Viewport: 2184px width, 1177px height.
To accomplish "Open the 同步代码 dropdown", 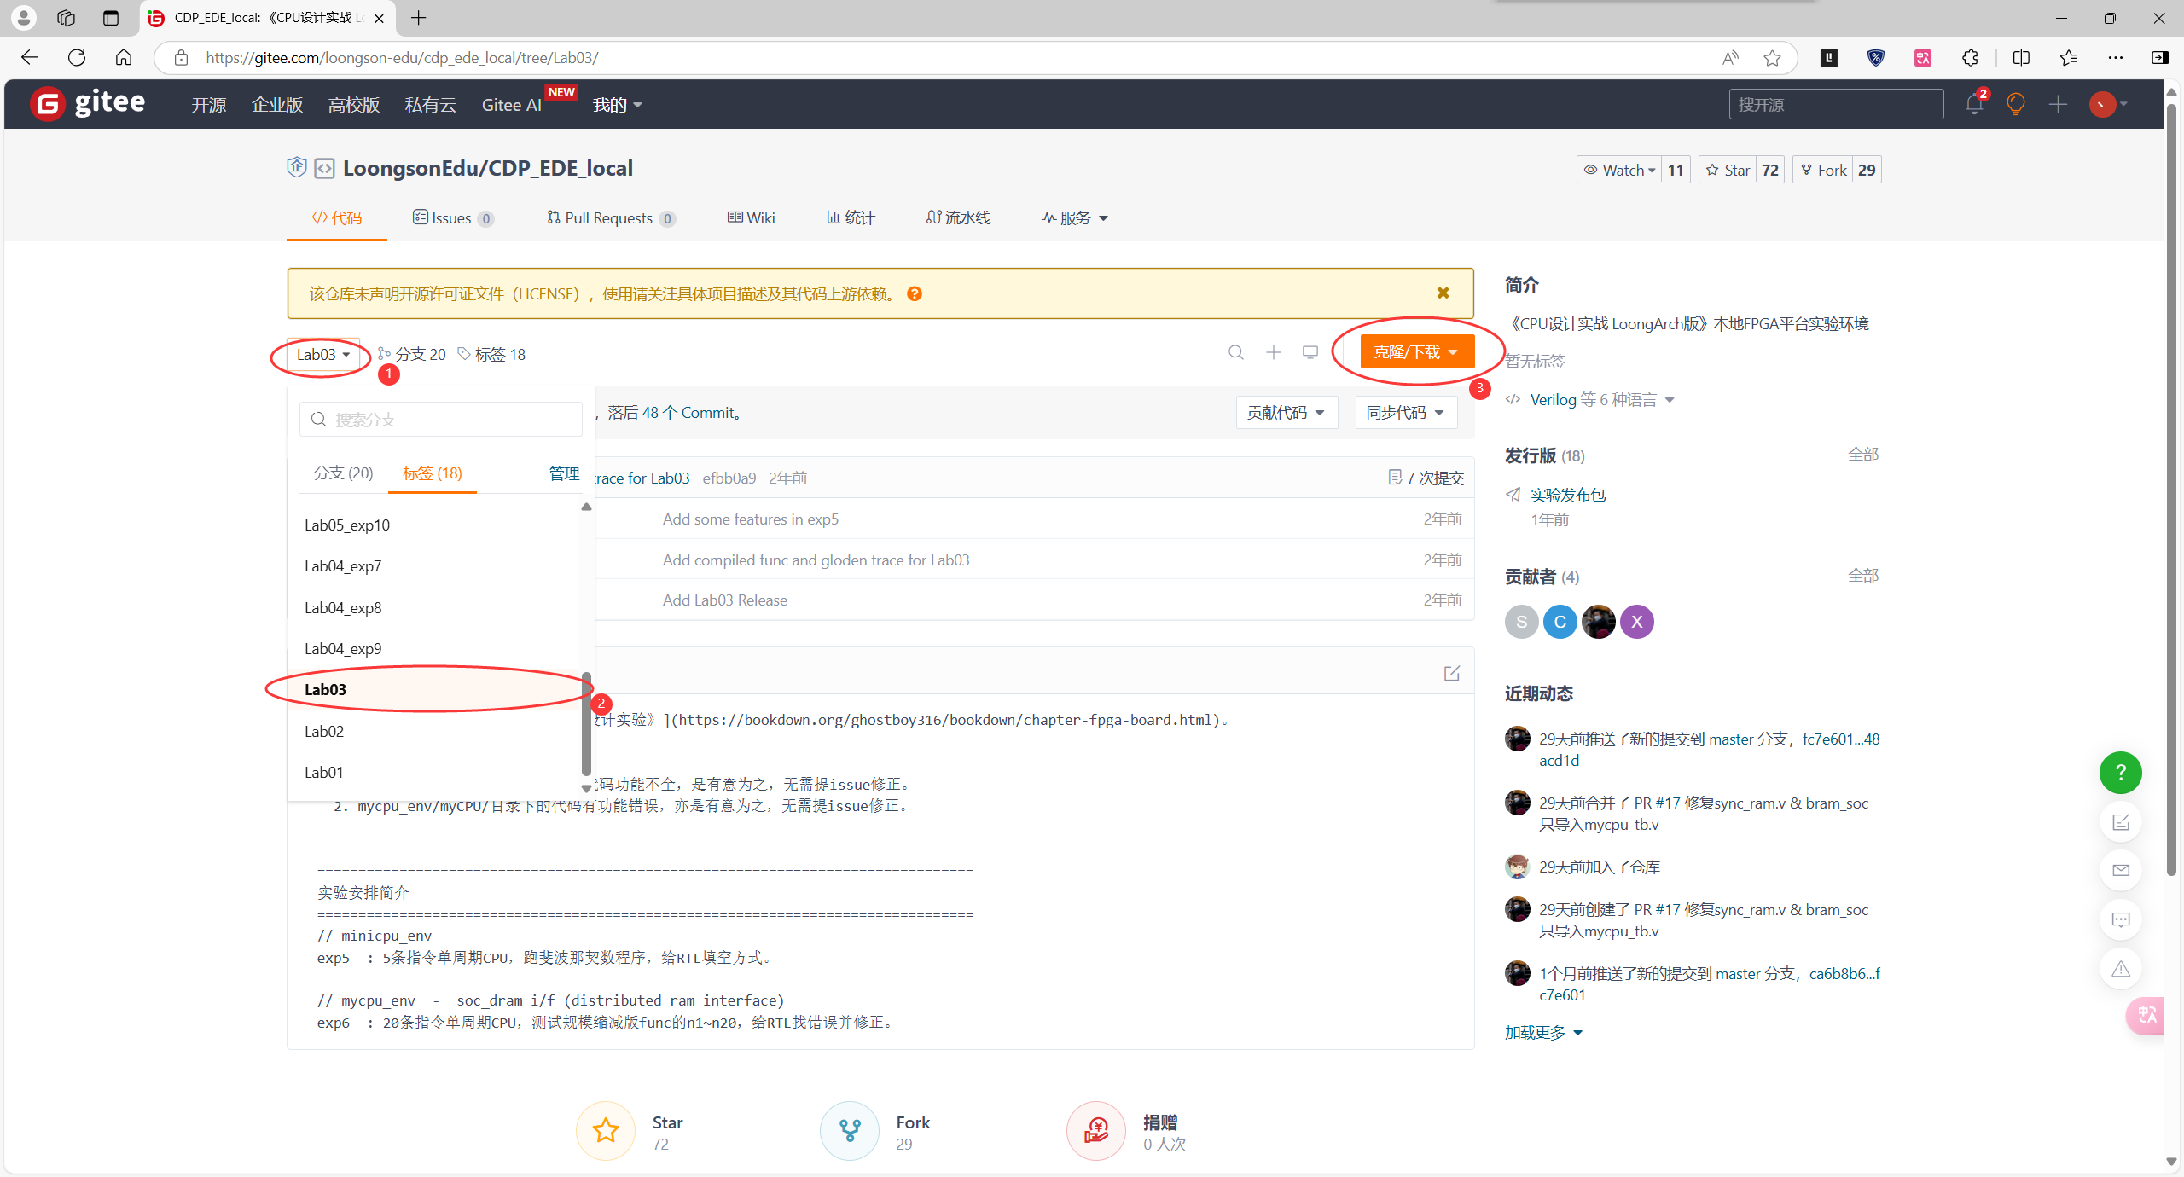I will (x=1406, y=413).
